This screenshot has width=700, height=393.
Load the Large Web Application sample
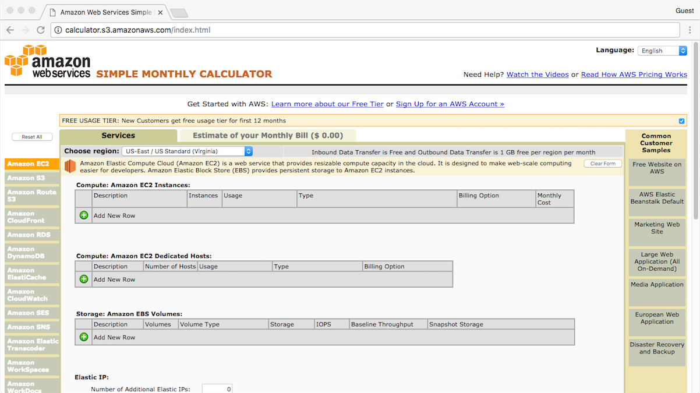[x=657, y=262]
